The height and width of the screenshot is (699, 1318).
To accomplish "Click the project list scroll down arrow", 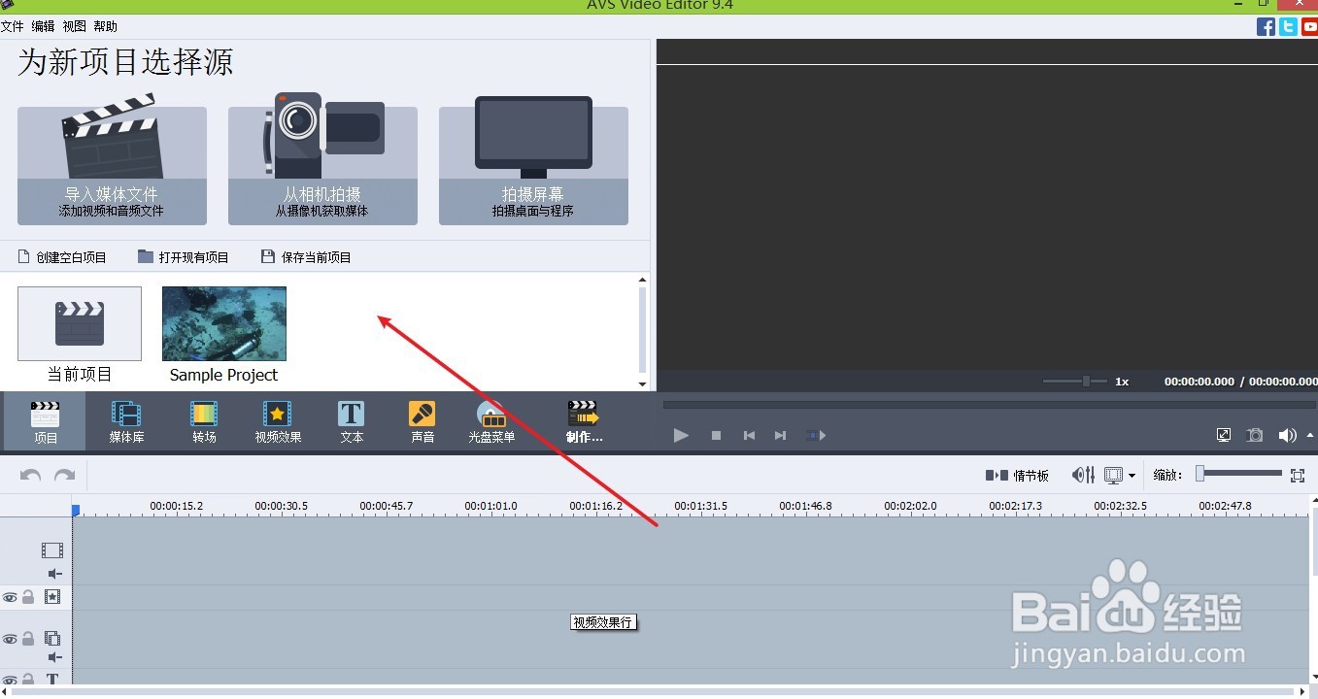I will pyautogui.click(x=641, y=383).
